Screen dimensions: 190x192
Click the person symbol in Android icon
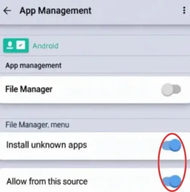click(10, 45)
